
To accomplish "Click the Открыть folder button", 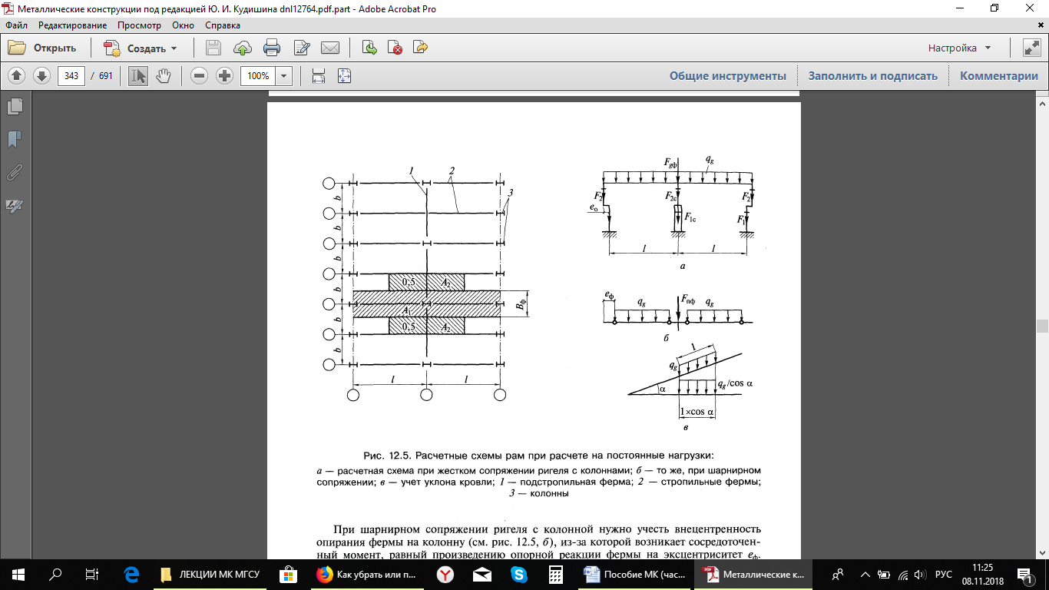I will [x=43, y=48].
